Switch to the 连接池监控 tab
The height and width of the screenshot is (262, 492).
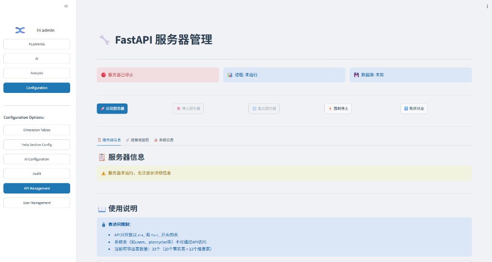coord(137,140)
